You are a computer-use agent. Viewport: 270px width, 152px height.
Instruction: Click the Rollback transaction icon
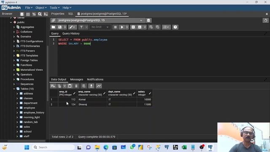[x=157, y=27]
